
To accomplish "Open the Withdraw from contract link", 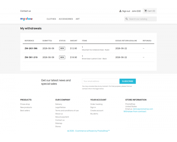I will click(x=135, y=111).
